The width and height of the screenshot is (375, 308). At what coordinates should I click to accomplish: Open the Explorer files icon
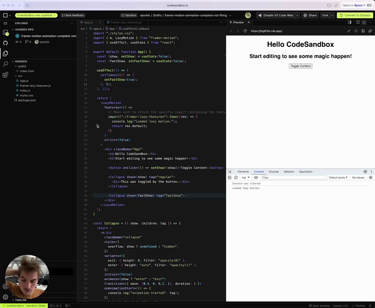point(5,53)
